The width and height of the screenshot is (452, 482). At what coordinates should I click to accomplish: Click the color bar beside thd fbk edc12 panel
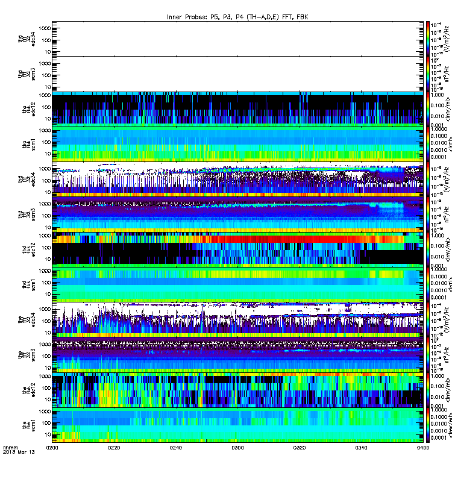pyautogui.click(x=428, y=249)
